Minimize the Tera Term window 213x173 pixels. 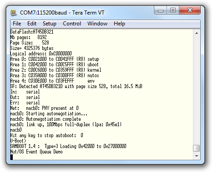[x=161, y=10]
